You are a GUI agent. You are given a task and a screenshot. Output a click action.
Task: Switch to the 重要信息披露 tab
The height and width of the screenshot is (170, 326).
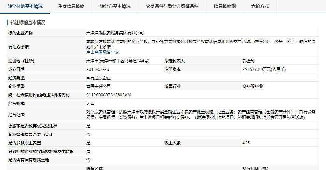tap(71, 6)
